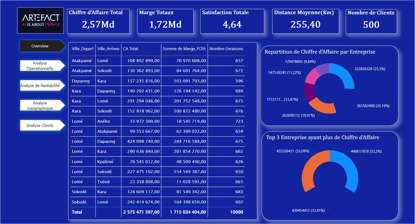Viewport: 415px width, 224px height.
Task: Select the Marge Totaux KPI card
Action: (x=165, y=21)
